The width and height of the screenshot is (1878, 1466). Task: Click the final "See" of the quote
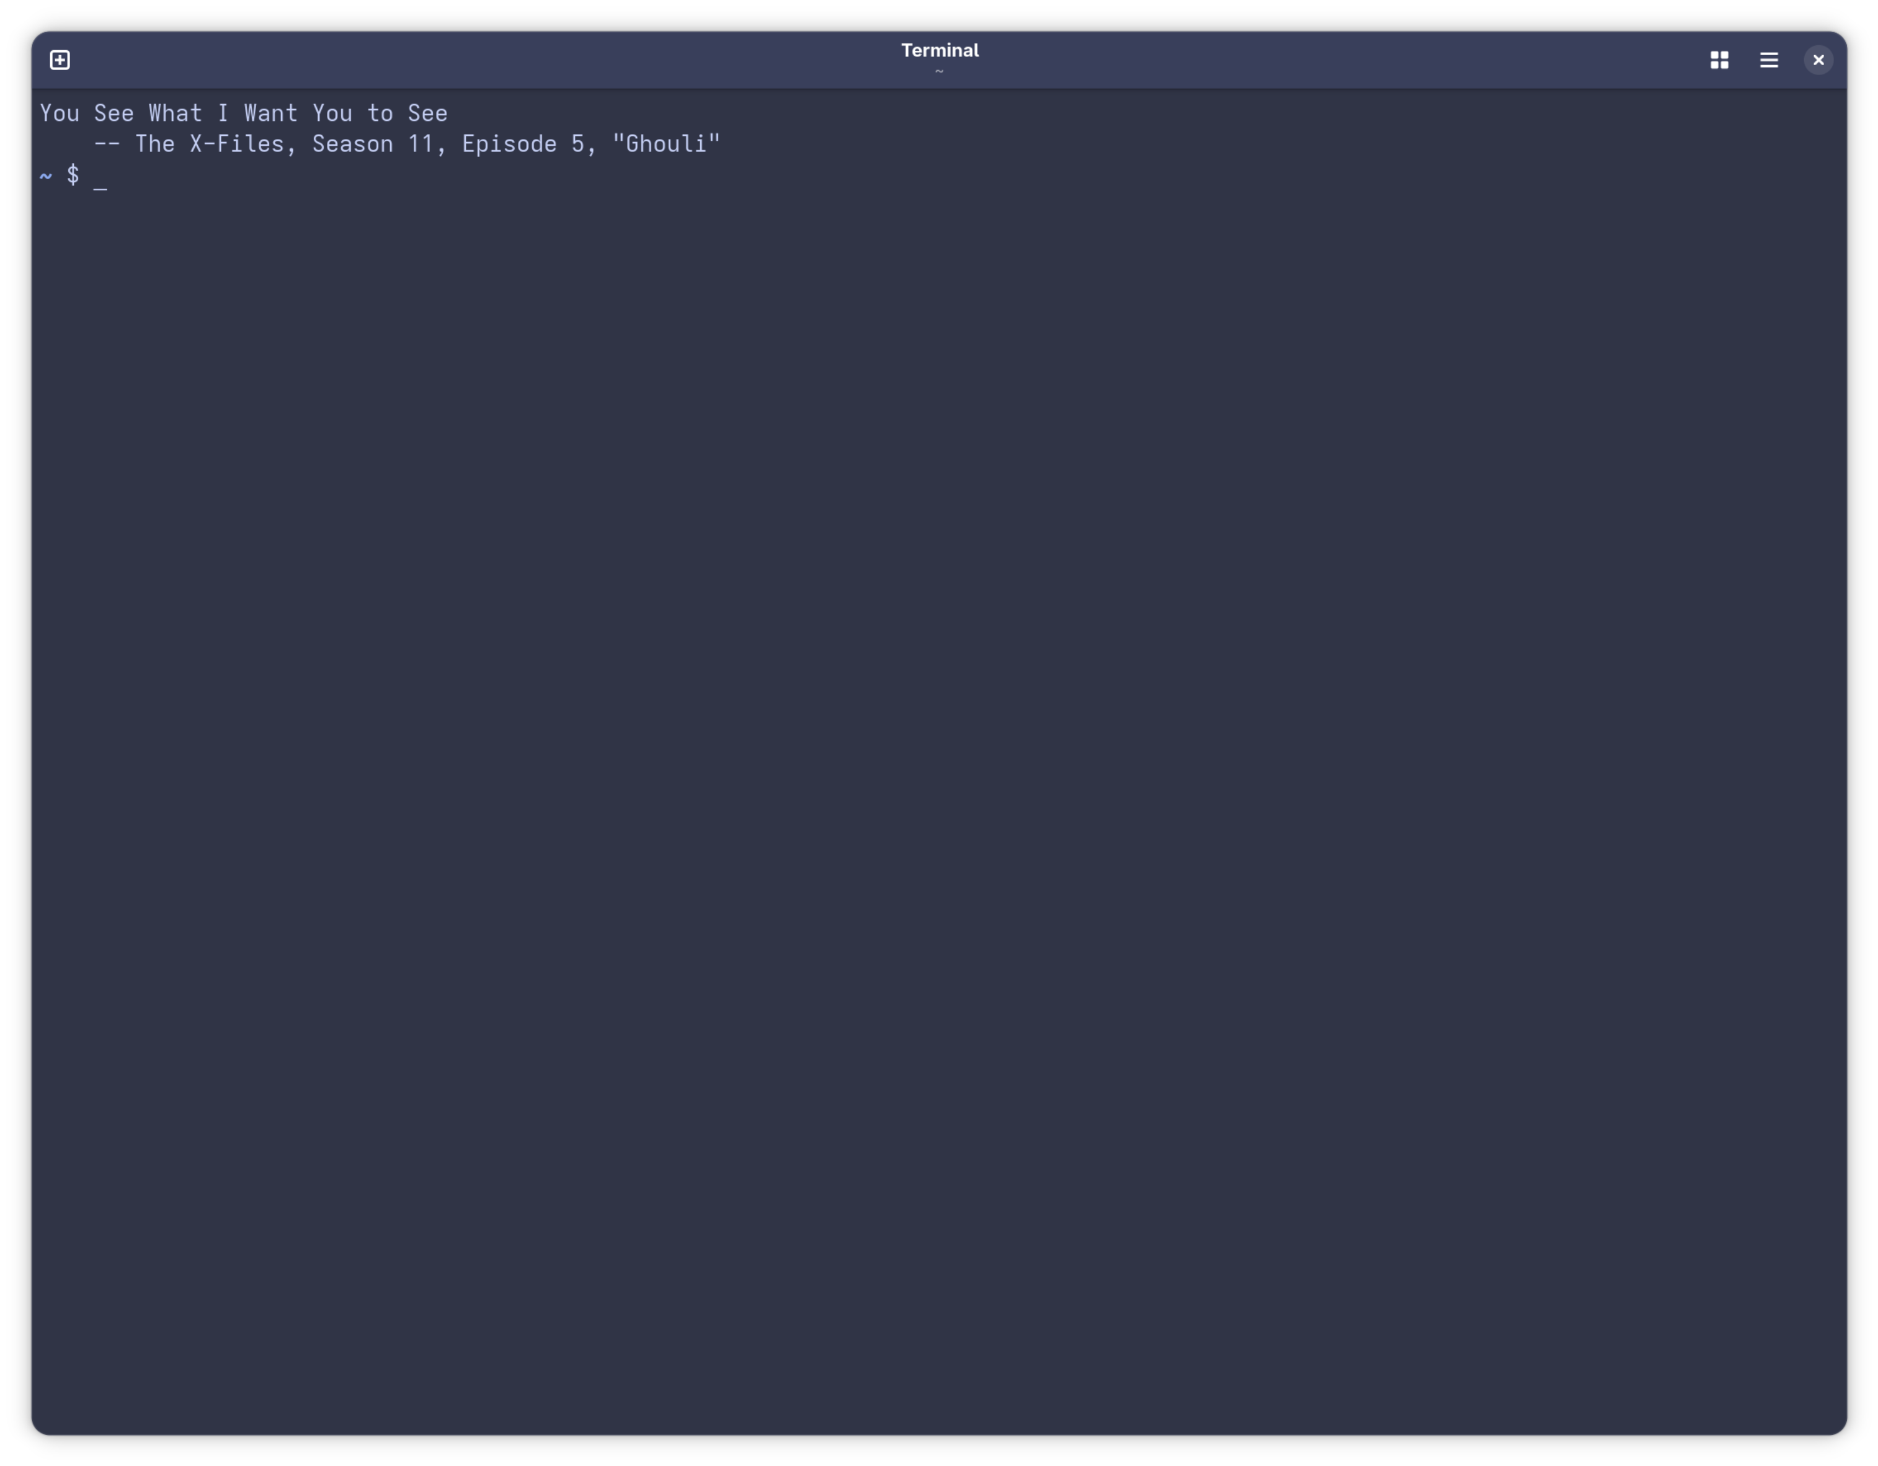(427, 113)
